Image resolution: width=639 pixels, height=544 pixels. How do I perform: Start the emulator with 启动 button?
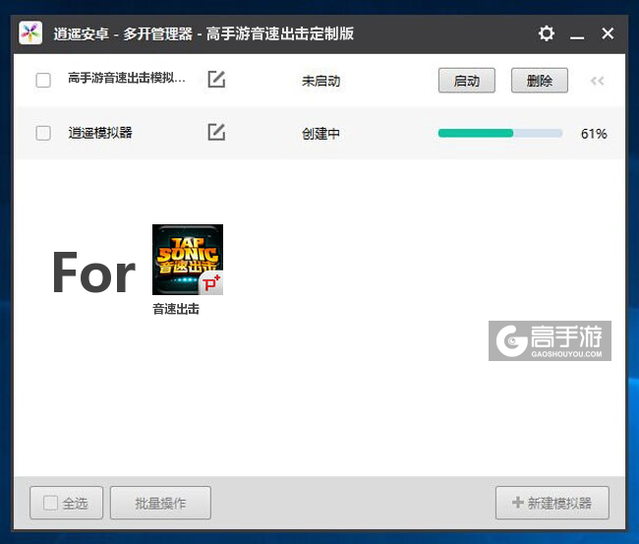coord(467,81)
